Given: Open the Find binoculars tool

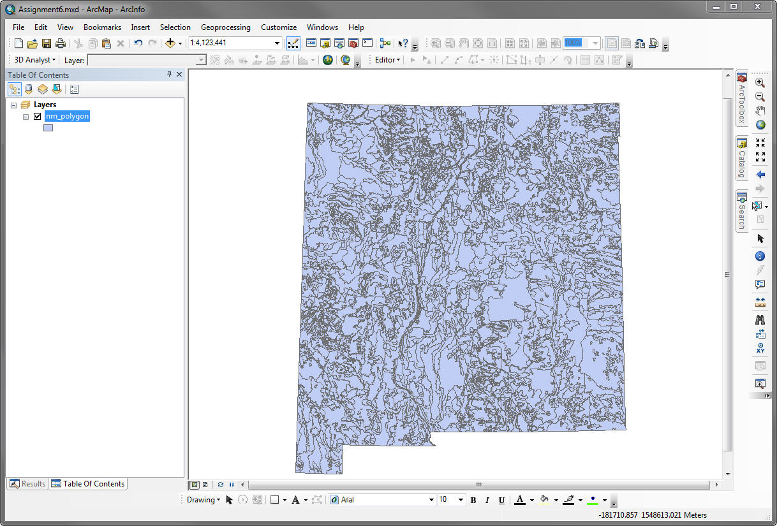Looking at the screenshot, I should (x=760, y=319).
